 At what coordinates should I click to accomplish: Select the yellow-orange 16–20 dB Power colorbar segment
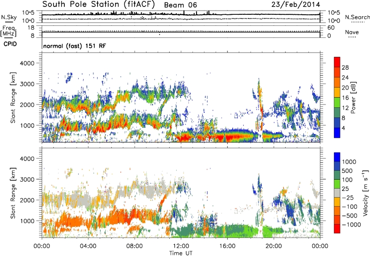click(337, 92)
